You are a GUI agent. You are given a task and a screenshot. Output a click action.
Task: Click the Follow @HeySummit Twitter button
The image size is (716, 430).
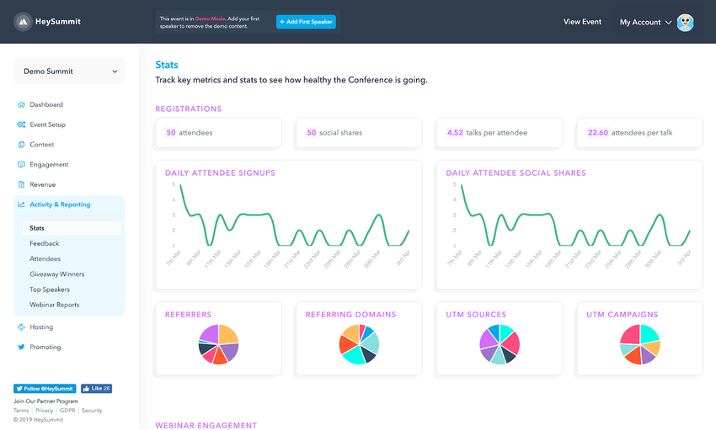(45, 389)
